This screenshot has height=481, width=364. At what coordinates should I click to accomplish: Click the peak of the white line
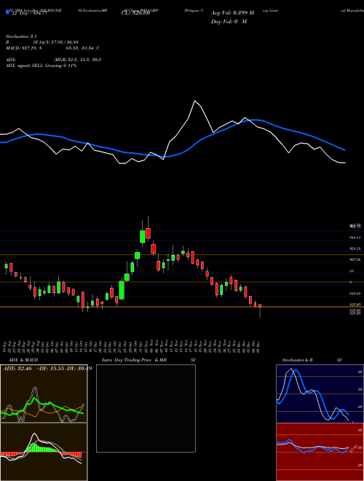pyautogui.click(x=194, y=101)
